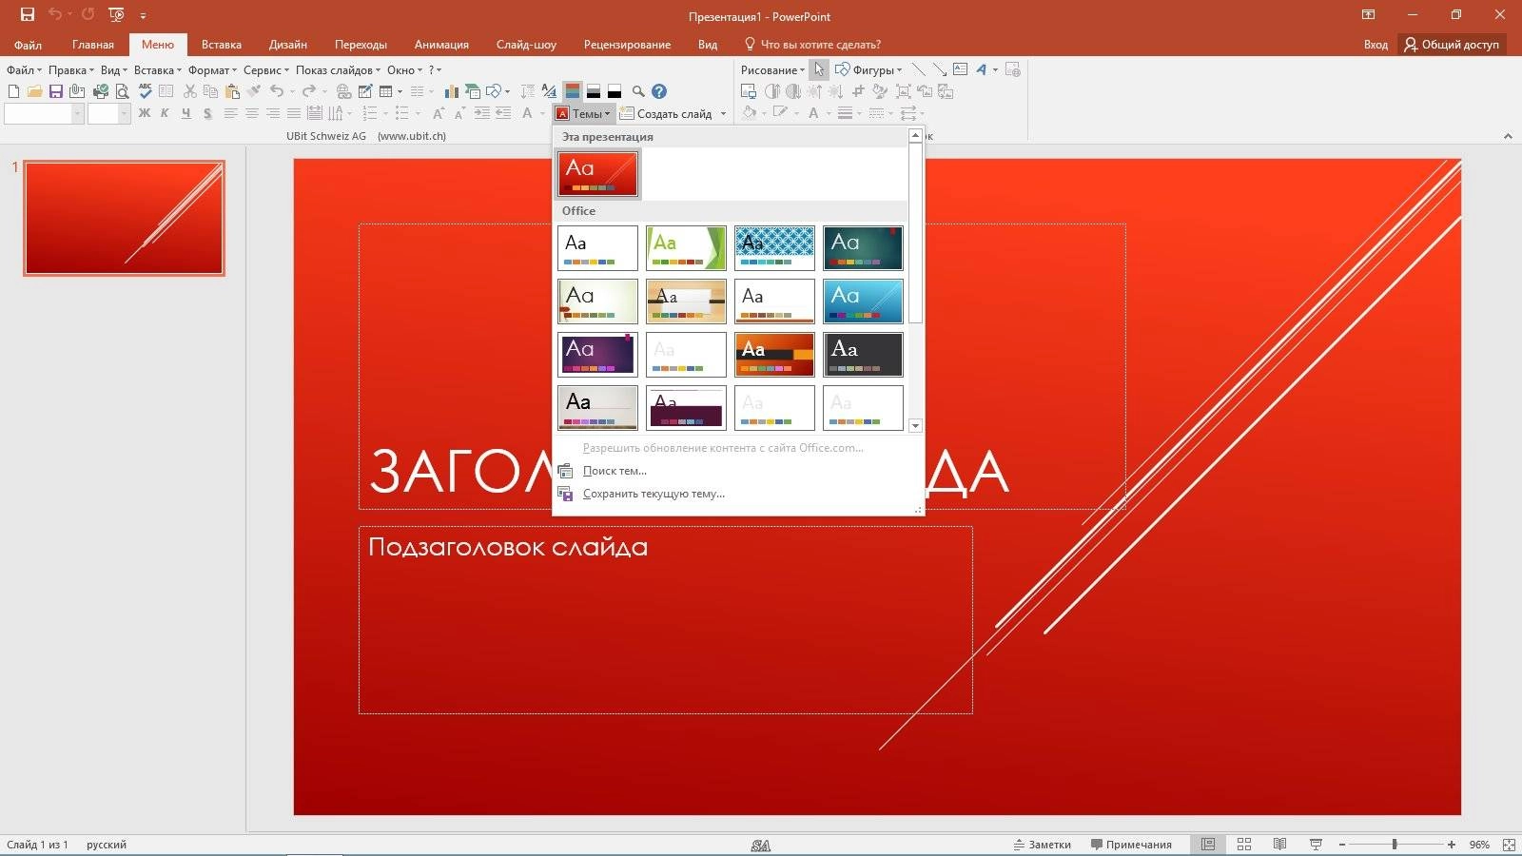
Task: Open the Файл classic menu dropdown
Action: click(x=24, y=69)
